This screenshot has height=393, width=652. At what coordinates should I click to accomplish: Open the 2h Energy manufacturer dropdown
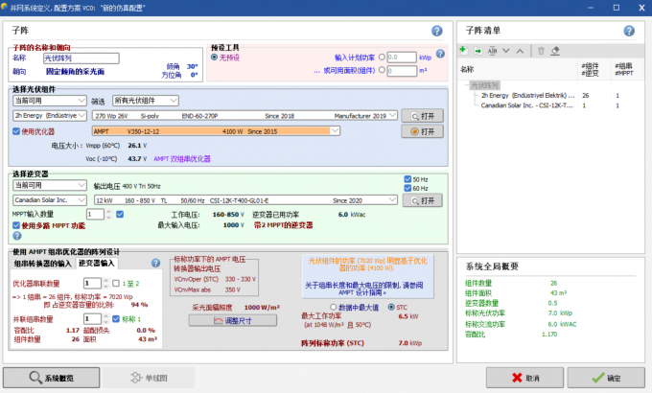(x=50, y=116)
